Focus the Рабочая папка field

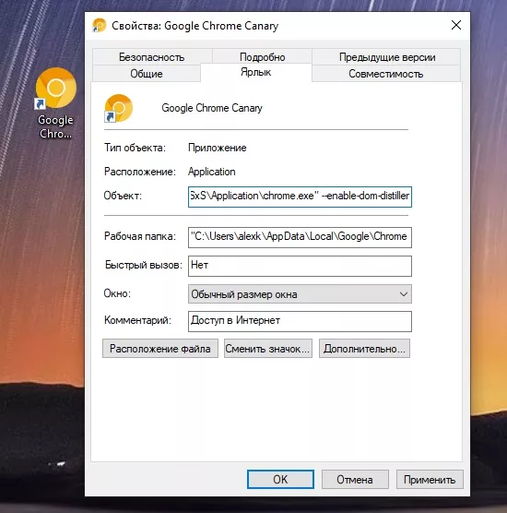pos(300,237)
